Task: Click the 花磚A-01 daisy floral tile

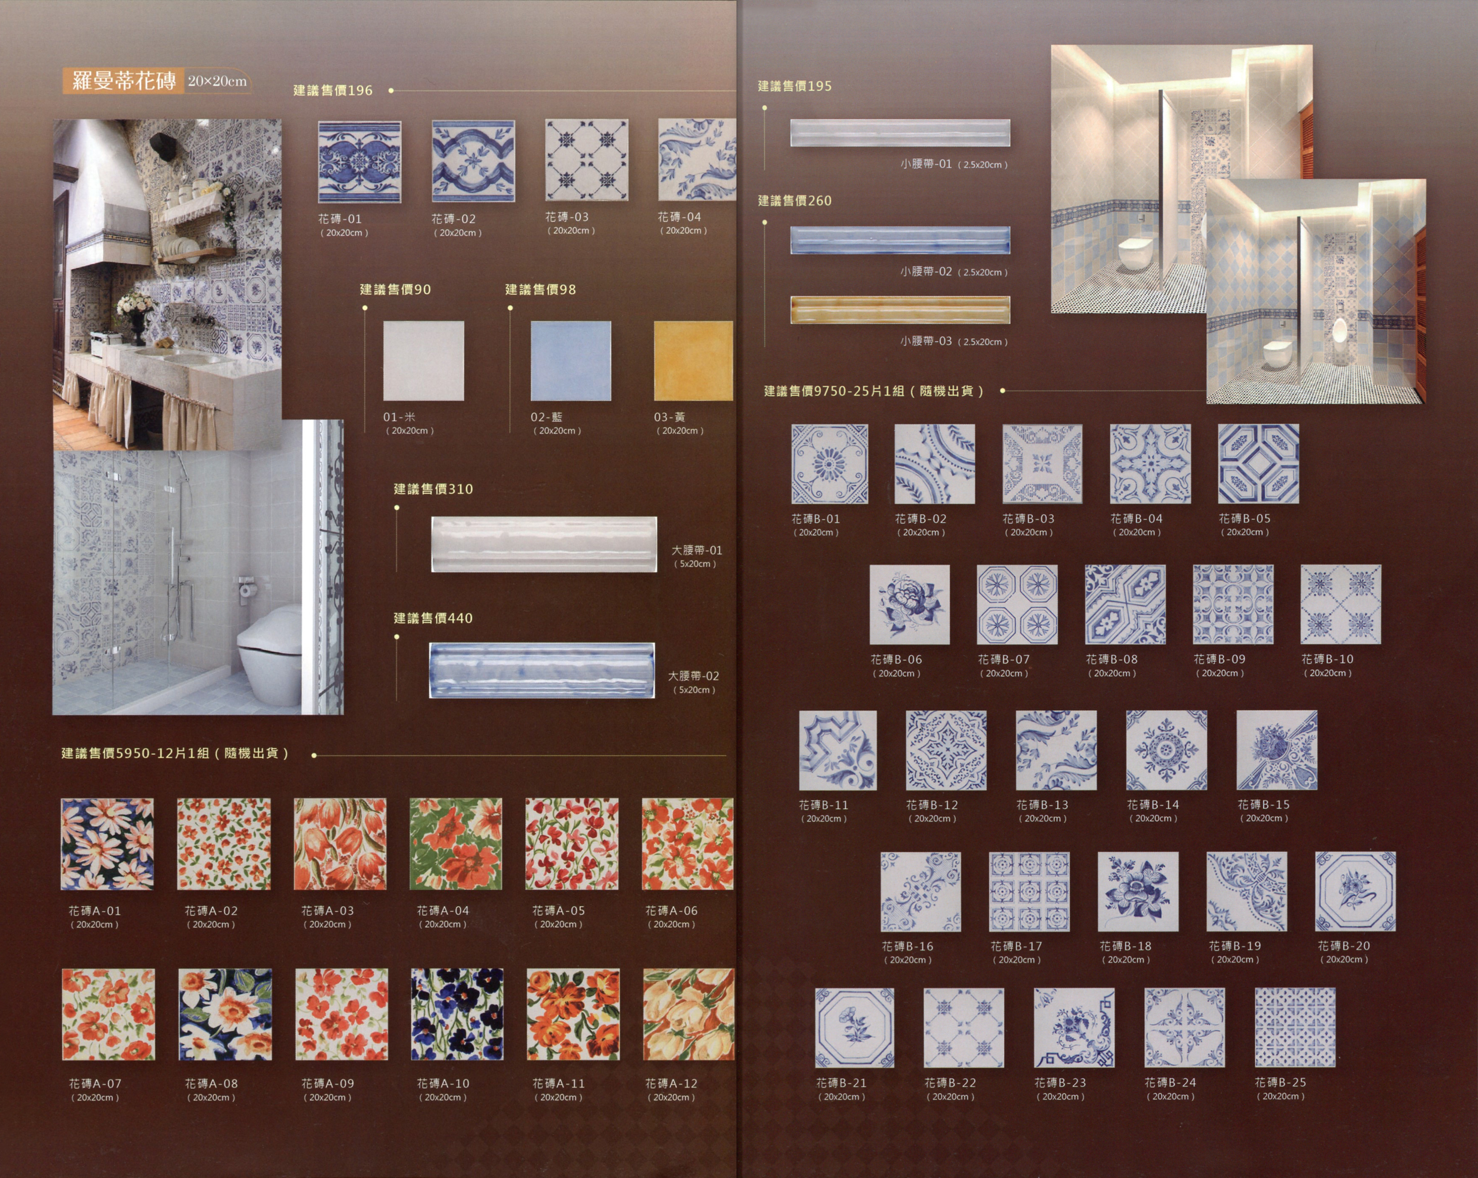Action: 107,844
